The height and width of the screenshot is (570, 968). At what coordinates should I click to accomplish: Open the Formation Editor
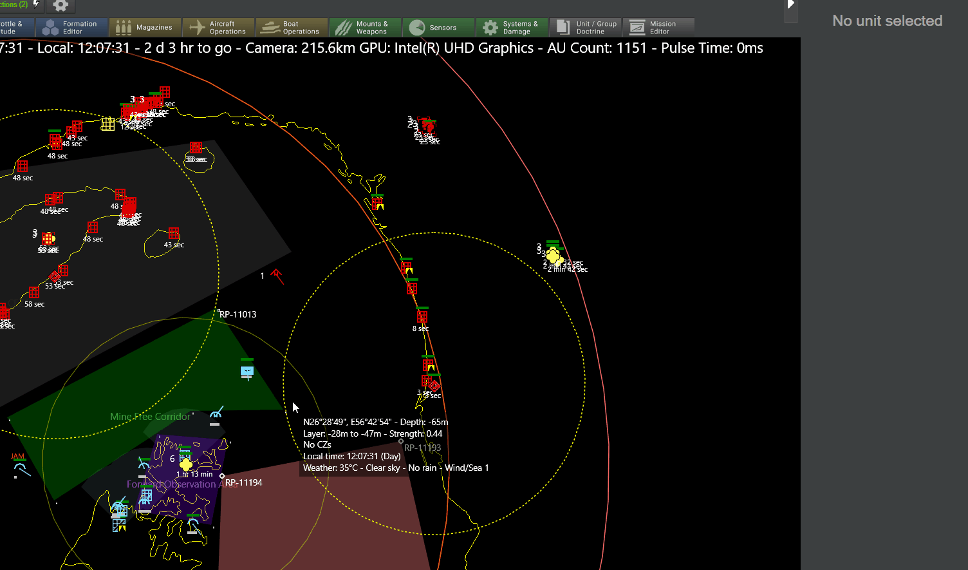(x=71, y=28)
